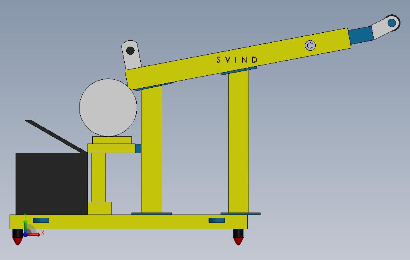
Task: Select the red-tipped foot below the wide base plate
Action: [238, 237]
